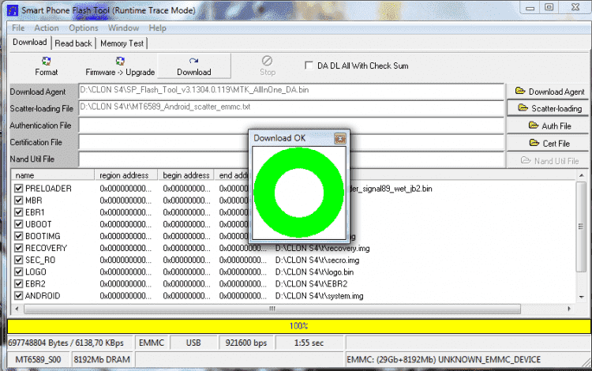Click the Nand Util File button
592x371 pixels.
549,161
